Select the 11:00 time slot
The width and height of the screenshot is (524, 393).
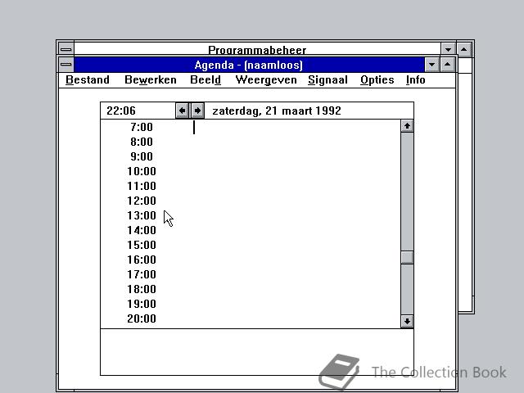pos(142,186)
